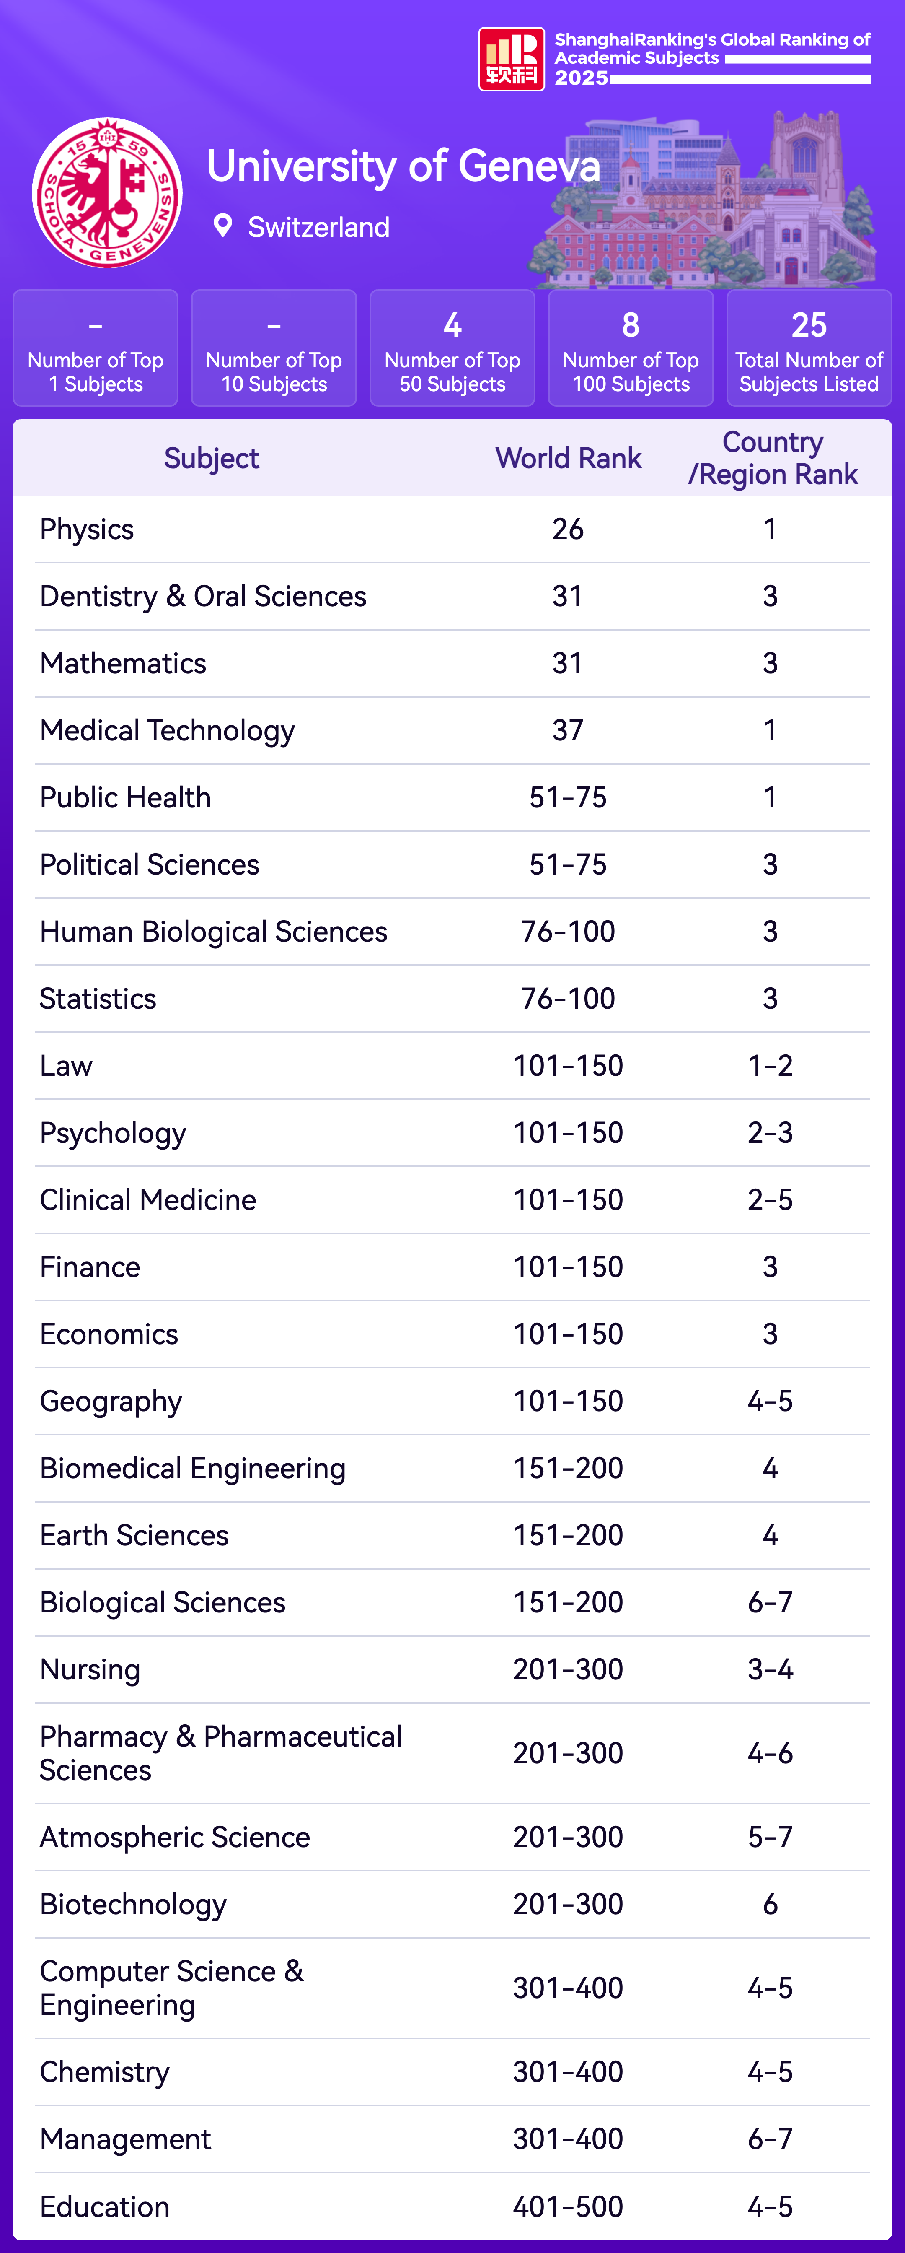Click the Pharmacy & Pharmaceutical Sciences entry

click(x=220, y=1753)
